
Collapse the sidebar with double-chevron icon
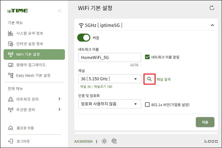[60, 11]
